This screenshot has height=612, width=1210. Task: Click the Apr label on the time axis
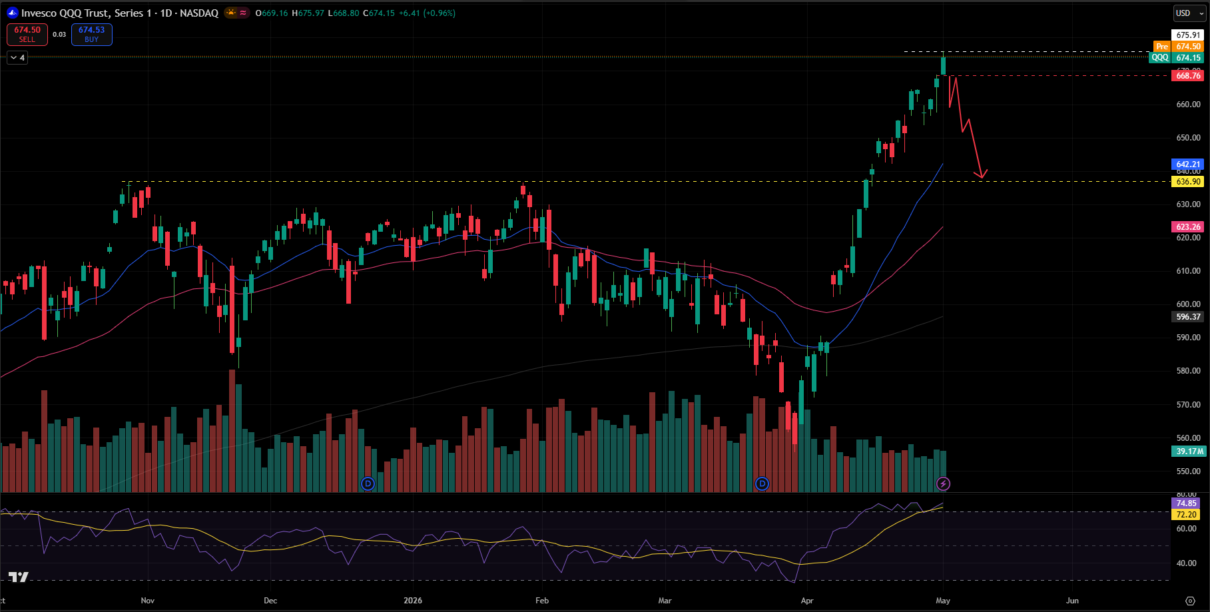[807, 601]
